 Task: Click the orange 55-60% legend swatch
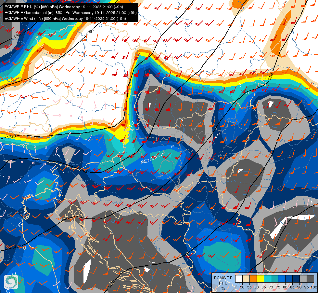coord(253,279)
